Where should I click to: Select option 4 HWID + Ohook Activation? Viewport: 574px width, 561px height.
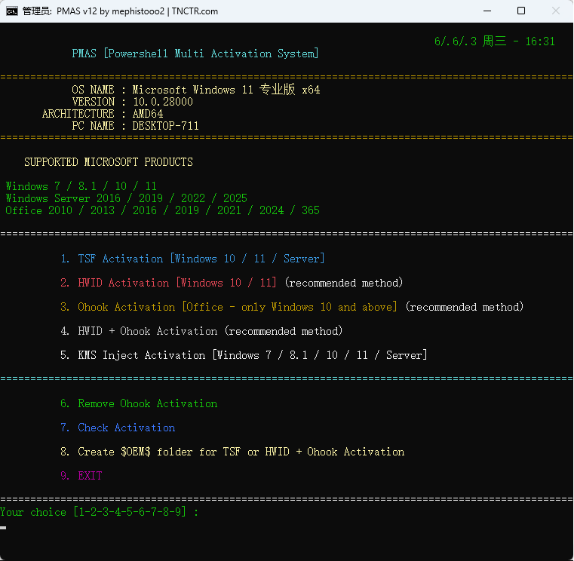pos(201,331)
